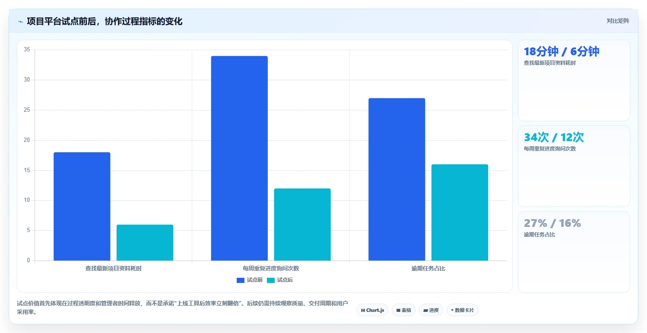Screen dimensions: 647x333
Task: Click the y-axis tick label 0
Action: 29,261
